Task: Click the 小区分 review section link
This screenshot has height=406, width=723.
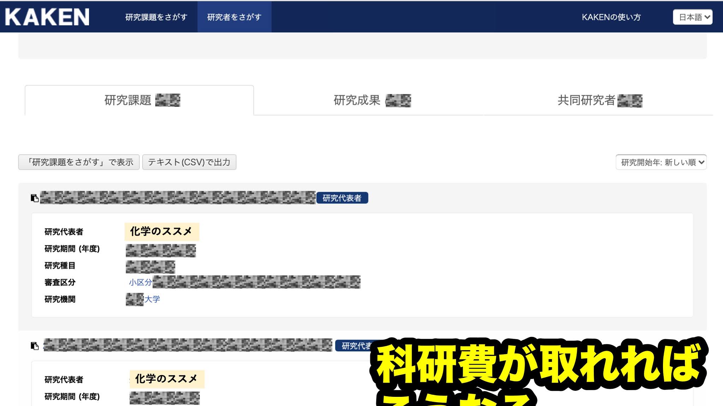Action: pos(140,282)
